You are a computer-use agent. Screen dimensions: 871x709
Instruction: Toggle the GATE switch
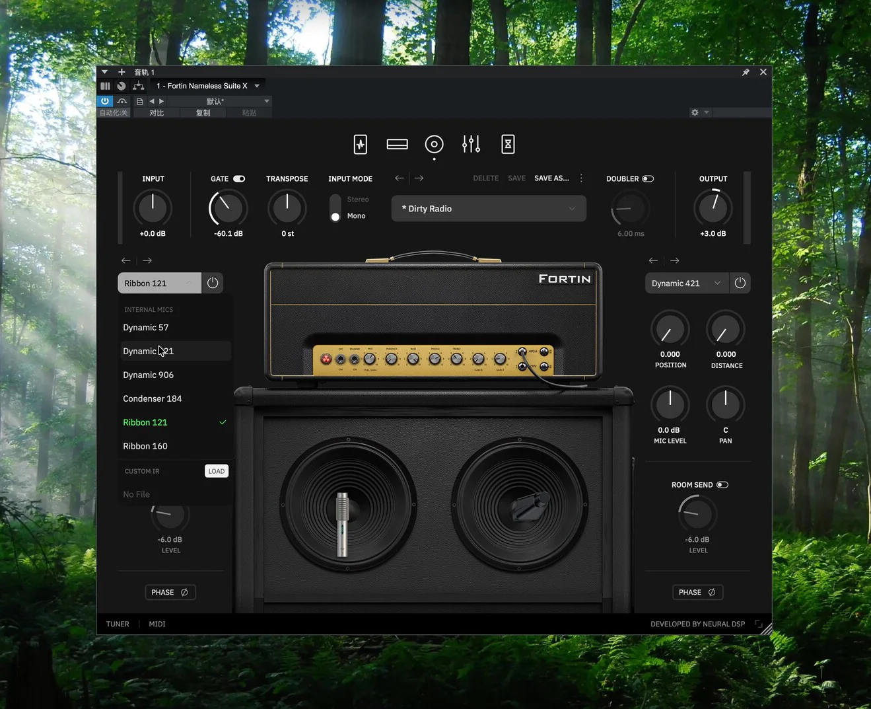pos(239,179)
